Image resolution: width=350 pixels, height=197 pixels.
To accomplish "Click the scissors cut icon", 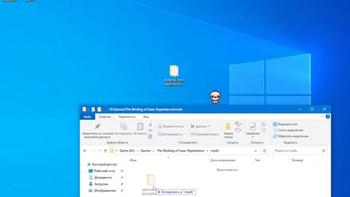I will click(150, 124).
